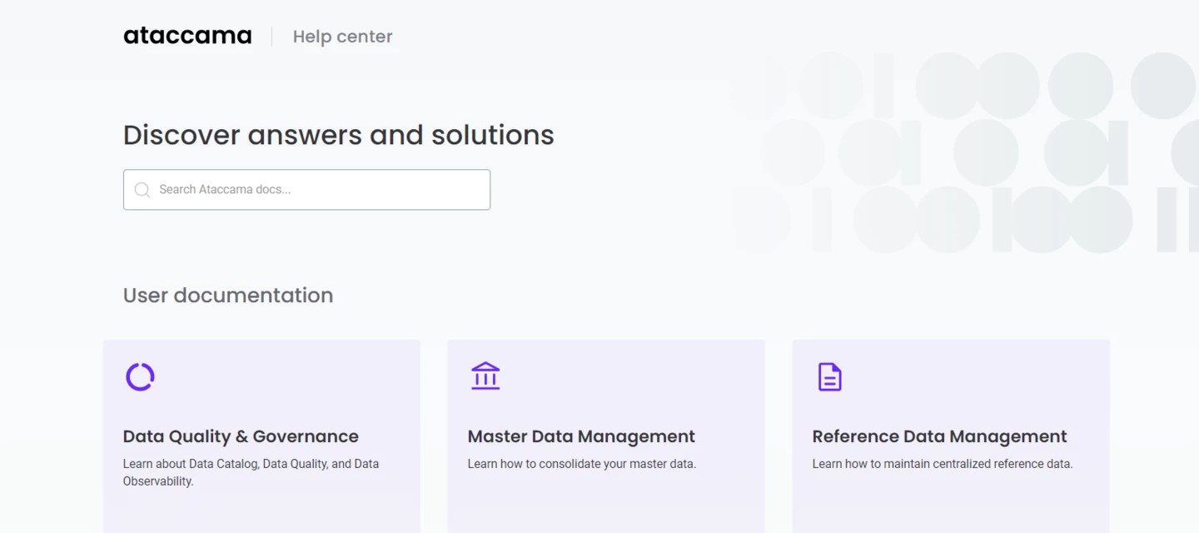Click the Reference Data Management document icon
This screenshot has width=1199, height=533.
[x=829, y=376]
